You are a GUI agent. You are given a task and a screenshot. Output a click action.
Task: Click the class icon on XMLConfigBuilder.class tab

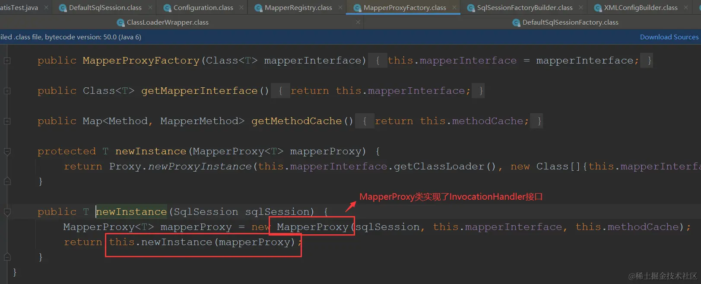pyautogui.click(x=598, y=8)
